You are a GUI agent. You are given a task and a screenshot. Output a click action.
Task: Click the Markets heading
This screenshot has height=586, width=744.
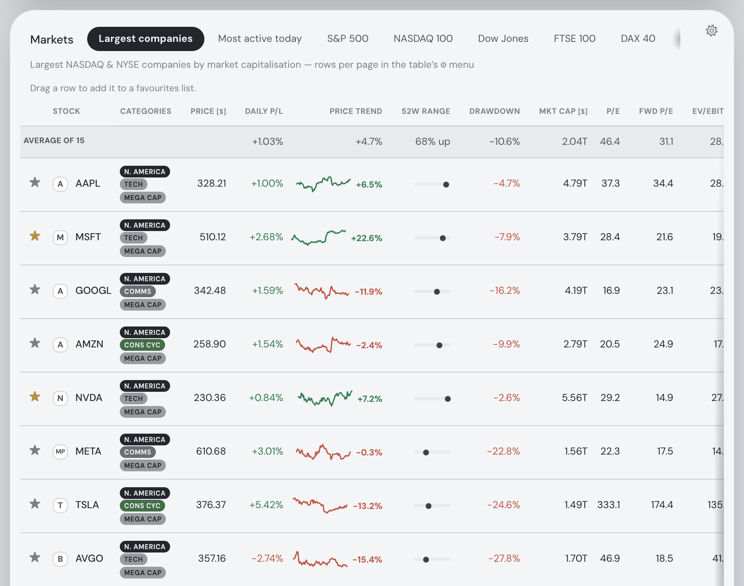click(x=52, y=40)
